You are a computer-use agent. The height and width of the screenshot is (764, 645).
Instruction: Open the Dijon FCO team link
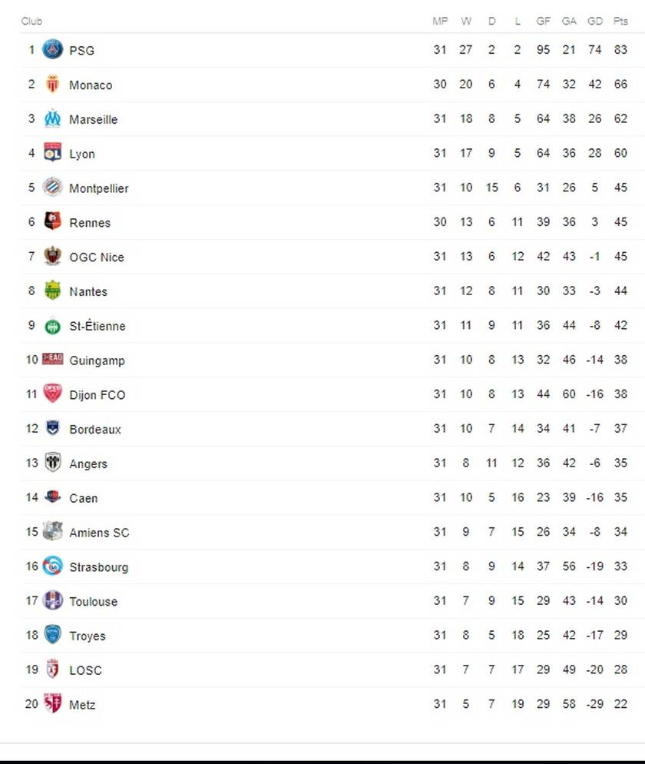click(97, 395)
